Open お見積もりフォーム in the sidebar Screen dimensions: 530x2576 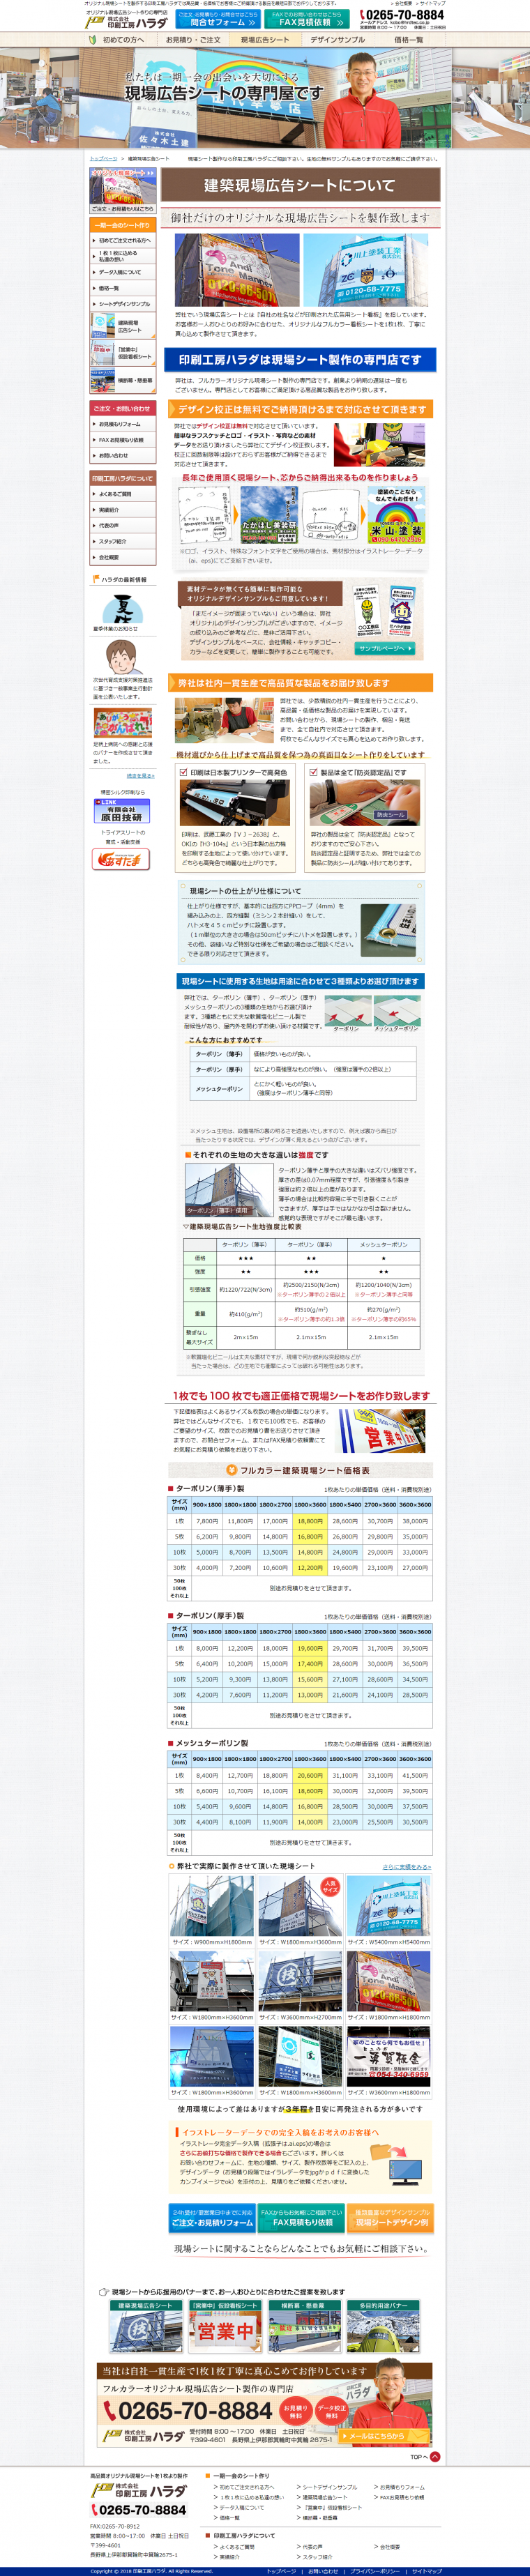(122, 424)
